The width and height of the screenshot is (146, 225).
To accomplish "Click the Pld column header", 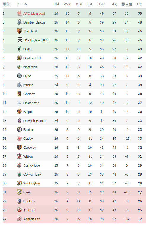I will coord(56,4).
